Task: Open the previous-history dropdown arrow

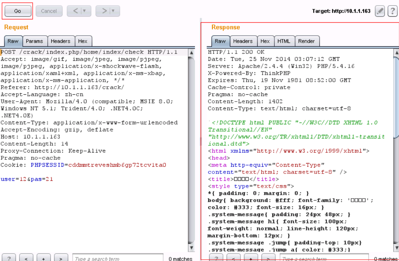Action: [85, 11]
